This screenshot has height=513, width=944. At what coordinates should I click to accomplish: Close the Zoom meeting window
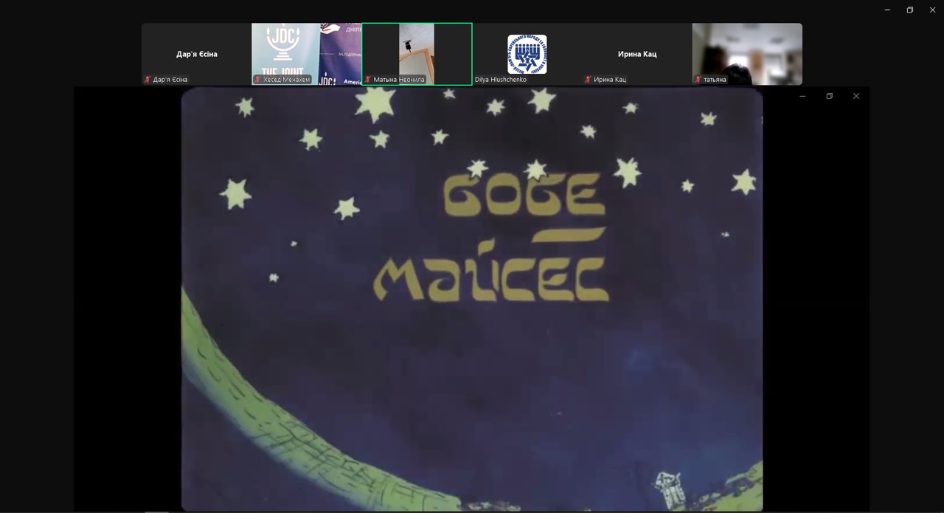[x=933, y=10]
